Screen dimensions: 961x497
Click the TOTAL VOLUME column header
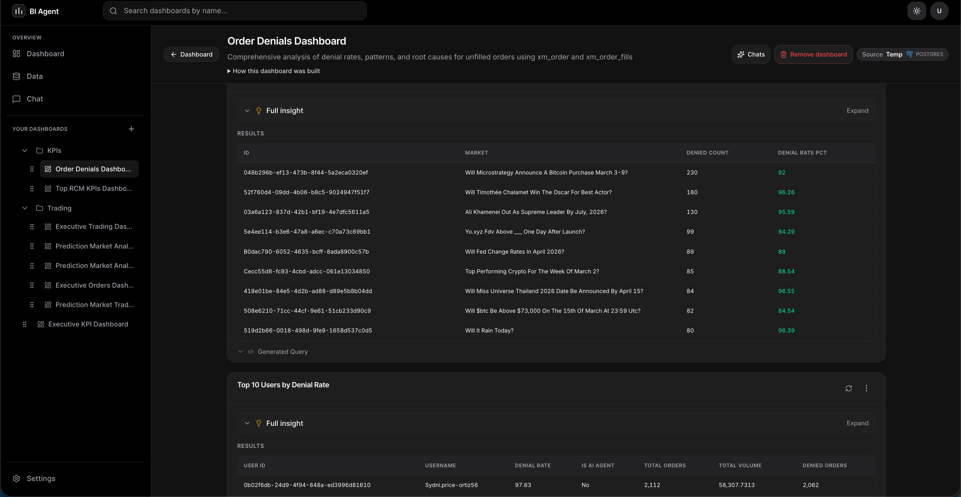click(x=740, y=466)
